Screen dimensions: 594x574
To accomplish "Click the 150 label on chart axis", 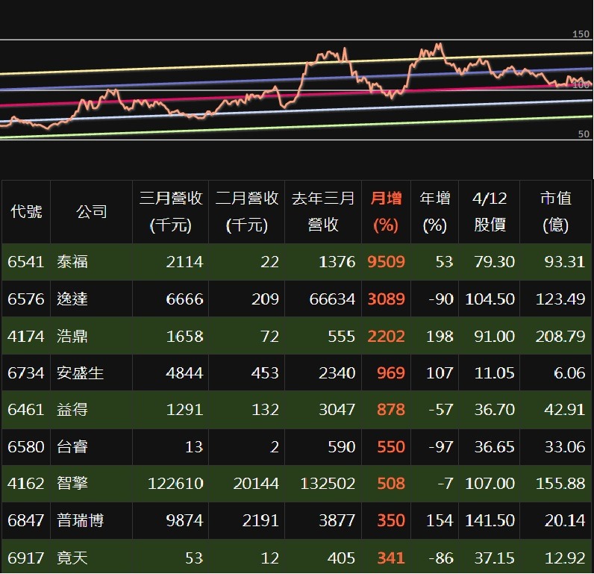I will click(x=581, y=34).
